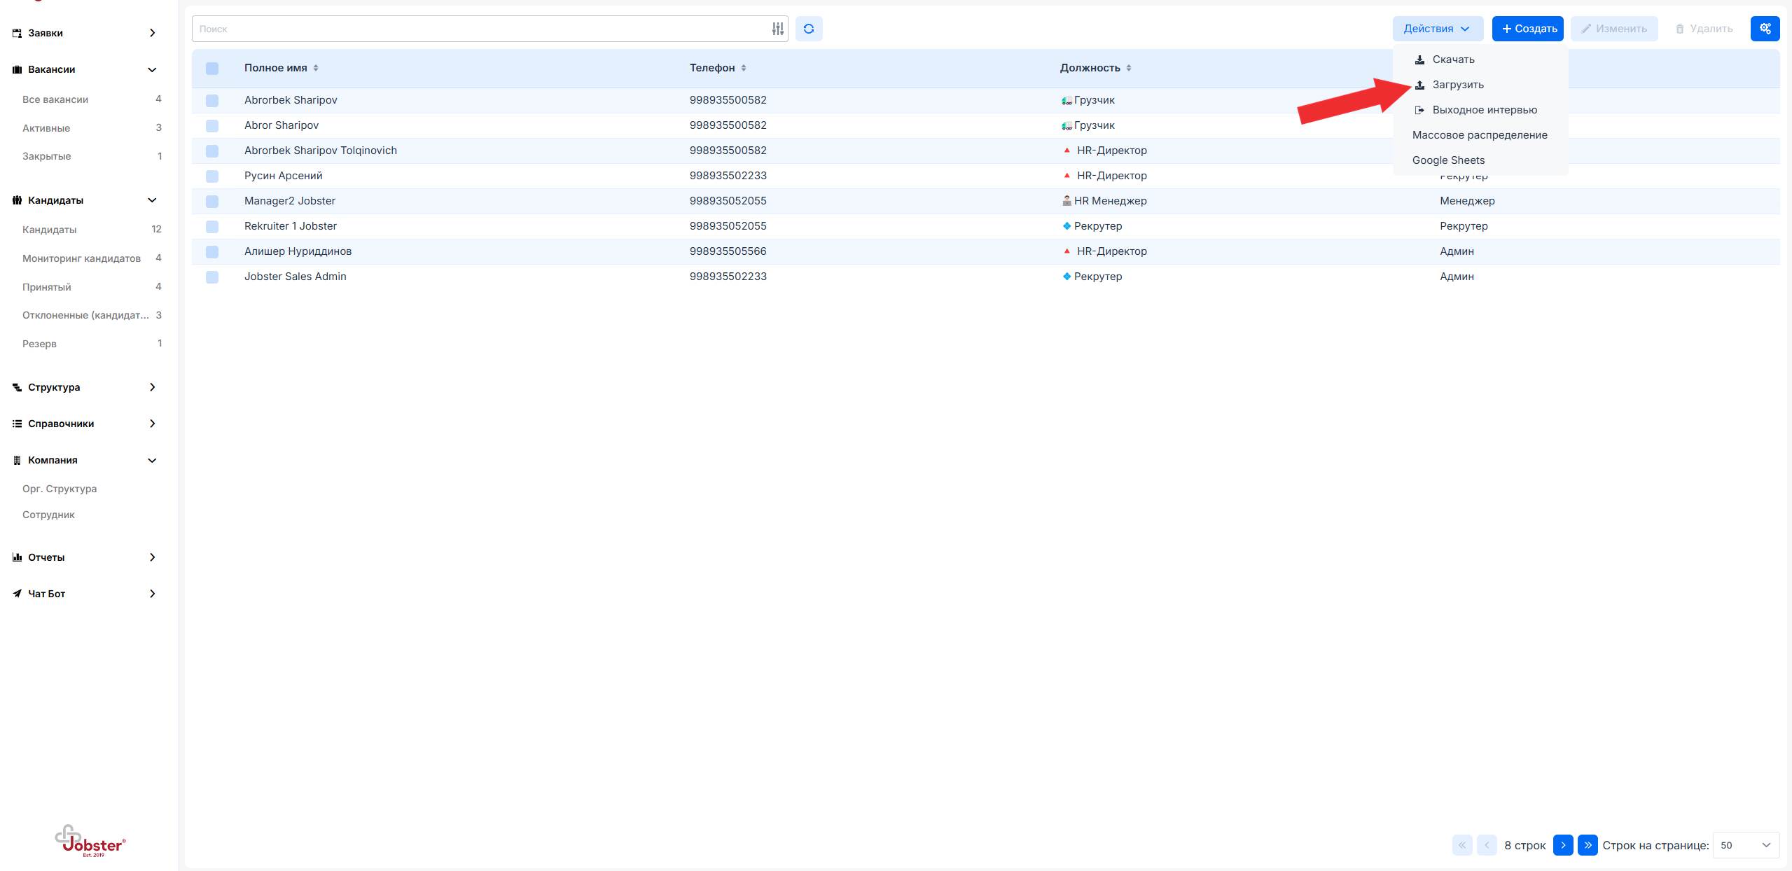Open Сотрудник link in sidebar
The image size is (1792, 871).
click(x=48, y=515)
